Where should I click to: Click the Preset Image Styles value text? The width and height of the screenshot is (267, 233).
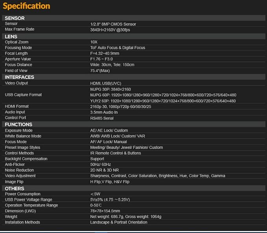click(x=127, y=147)
